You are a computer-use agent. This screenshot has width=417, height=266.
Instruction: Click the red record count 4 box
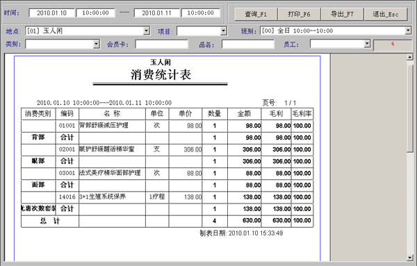[x=393, y=44]
